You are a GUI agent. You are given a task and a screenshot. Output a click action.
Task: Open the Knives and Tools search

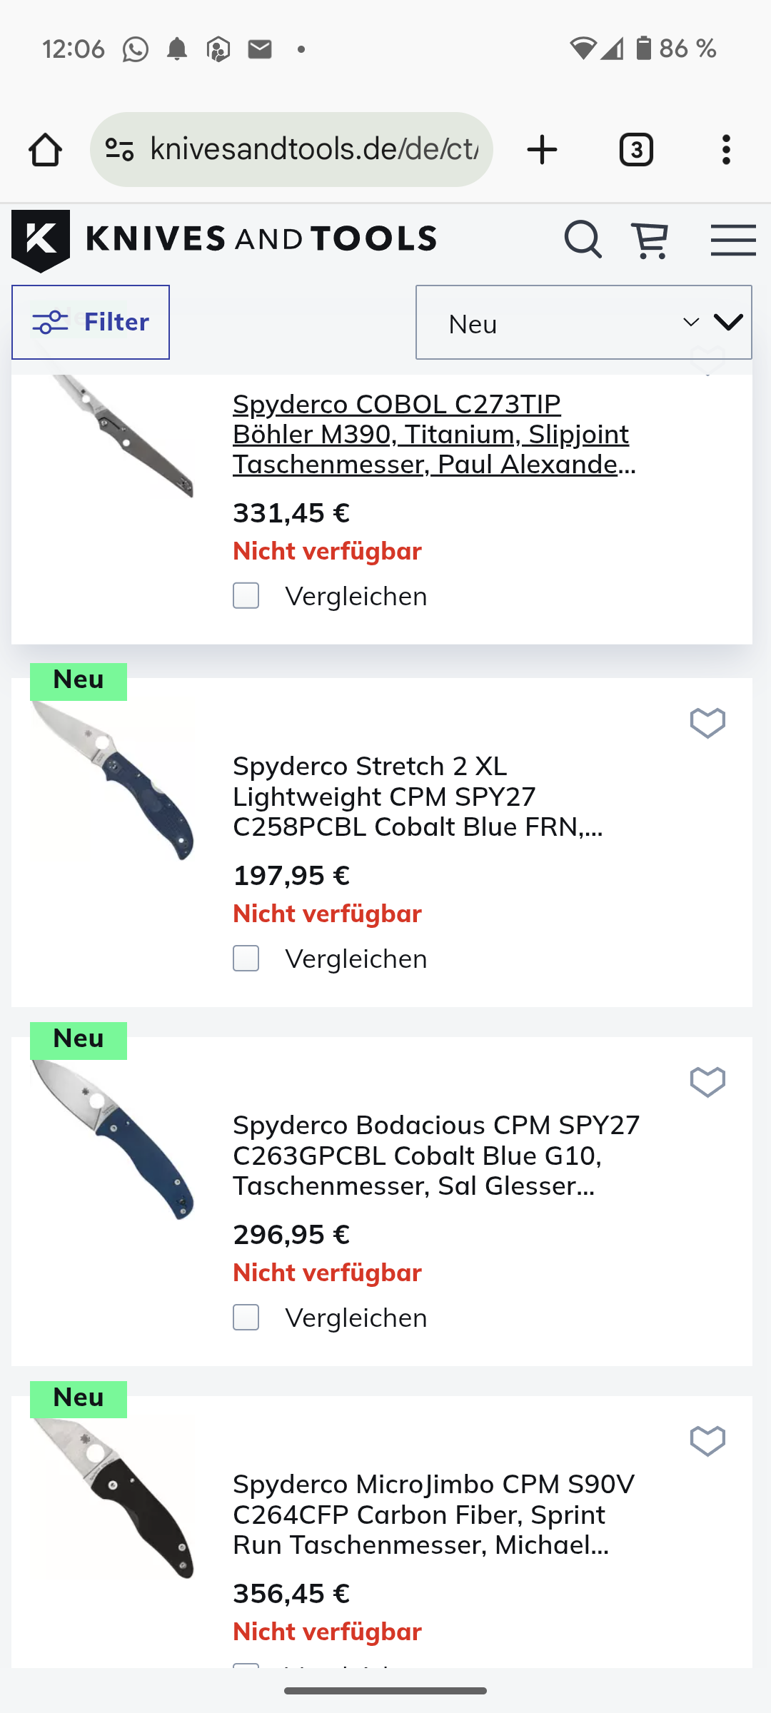click(583, 239)
